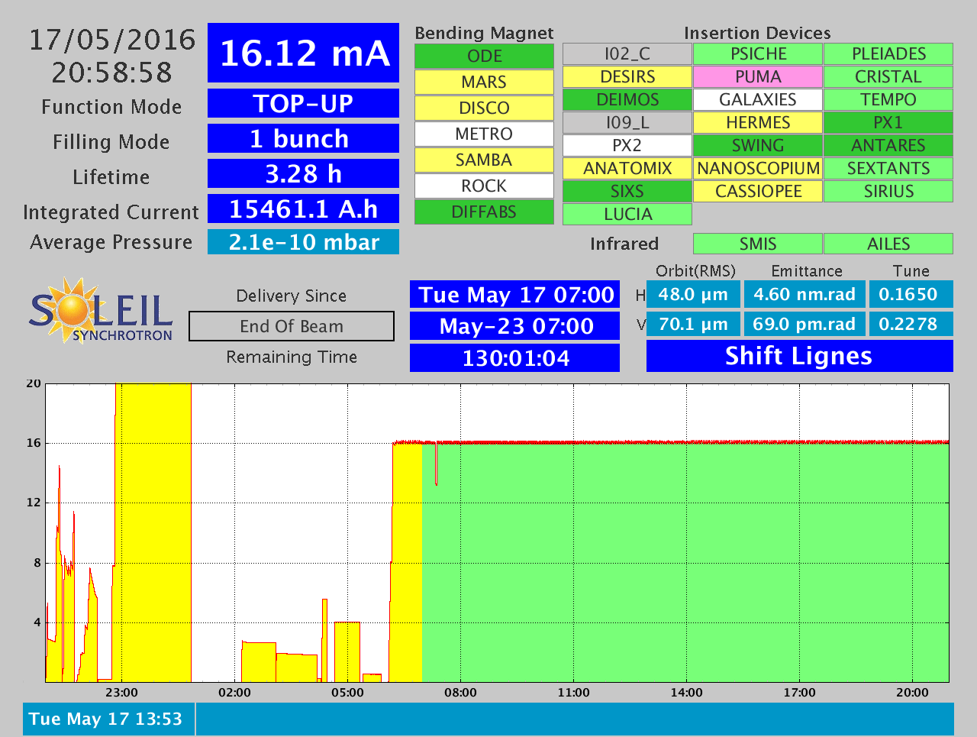This screenshot has height=737, width=977.
Task: Select the CRISTAL beamline cell
Action: 888,77
